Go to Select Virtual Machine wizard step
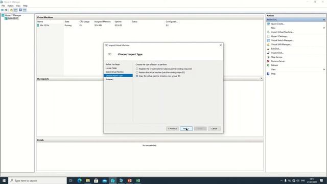Viewport: 327px width, 184px height. point(114,72)
